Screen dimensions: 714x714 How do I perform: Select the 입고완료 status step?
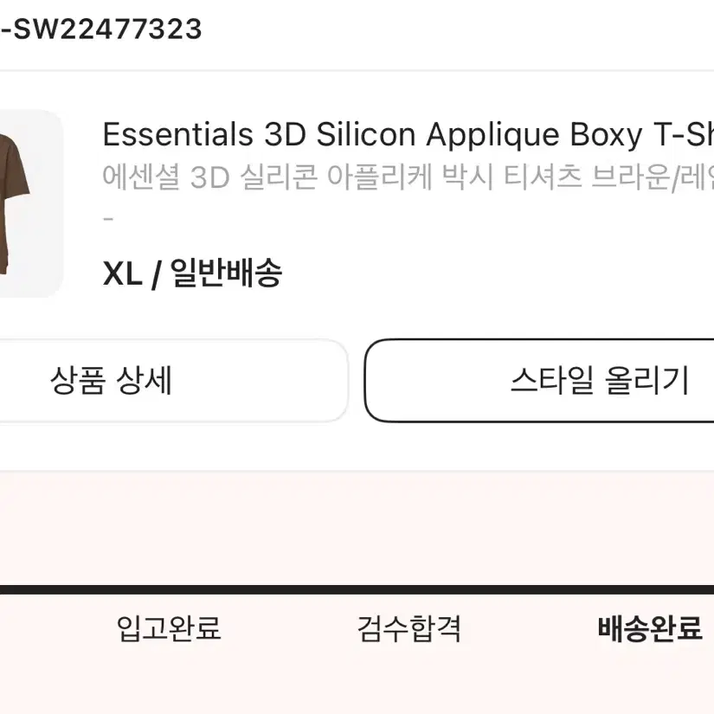pos(169,628)
